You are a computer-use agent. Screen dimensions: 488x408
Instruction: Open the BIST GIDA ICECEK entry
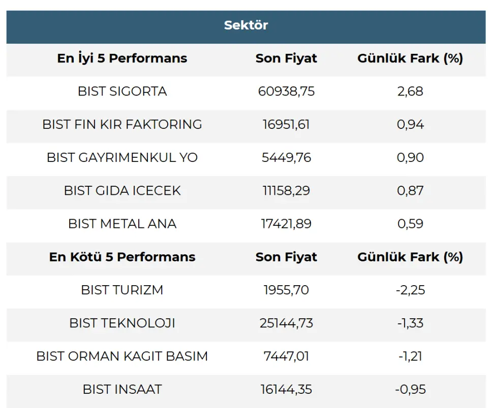pyautogui.click(x=122, y=191)
